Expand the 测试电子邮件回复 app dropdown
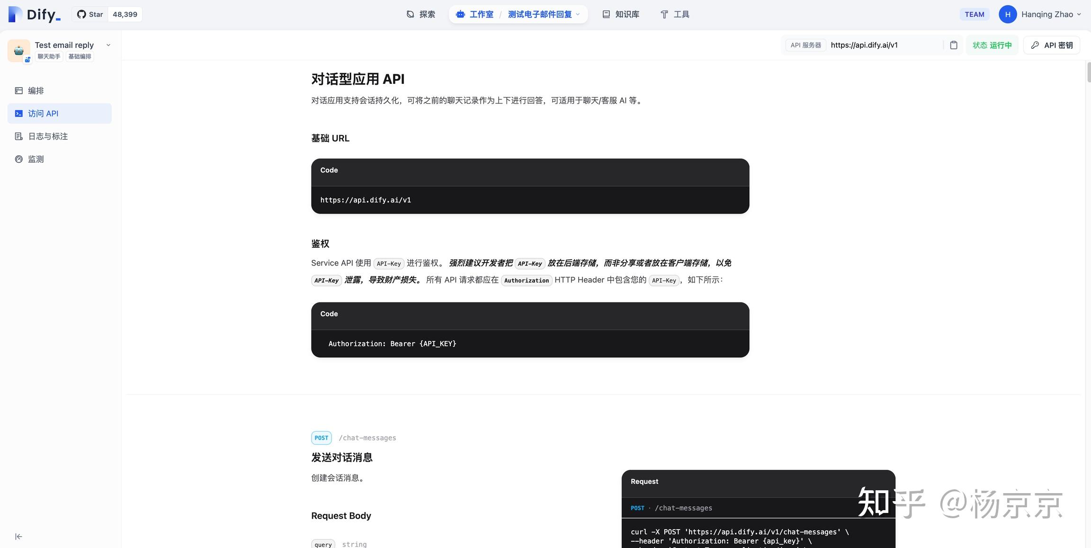Image resolution: width=1091 pixels, height=548 pixels. pyautogui.click(x=578, y=14)
